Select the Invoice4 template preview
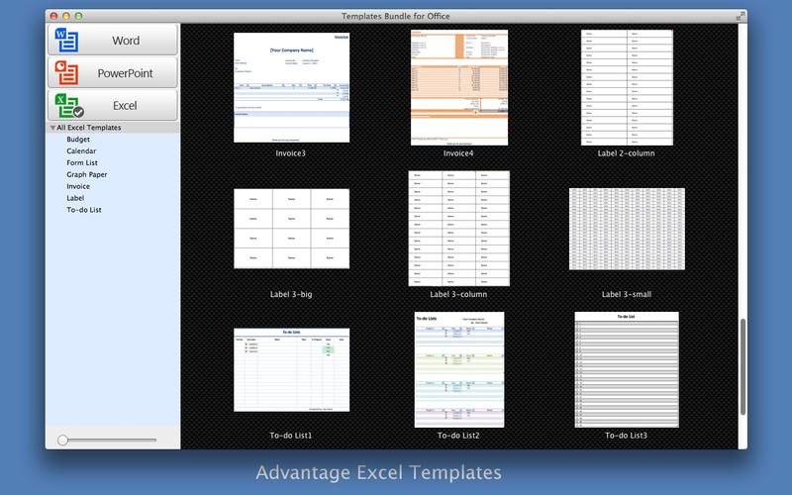 458,87
